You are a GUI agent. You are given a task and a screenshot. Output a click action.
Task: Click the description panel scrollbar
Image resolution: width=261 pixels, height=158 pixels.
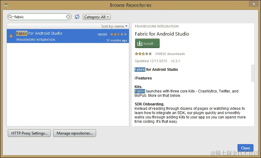click(x=253, y=73)
